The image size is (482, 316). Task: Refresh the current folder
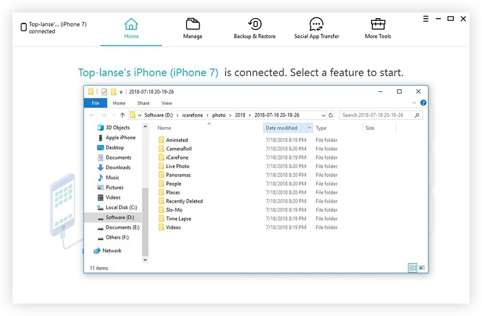331,115
